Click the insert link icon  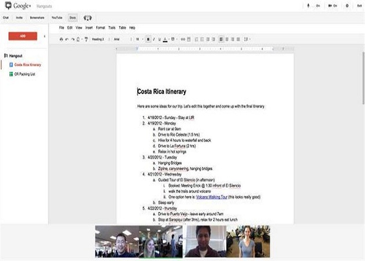click(183, 39)
